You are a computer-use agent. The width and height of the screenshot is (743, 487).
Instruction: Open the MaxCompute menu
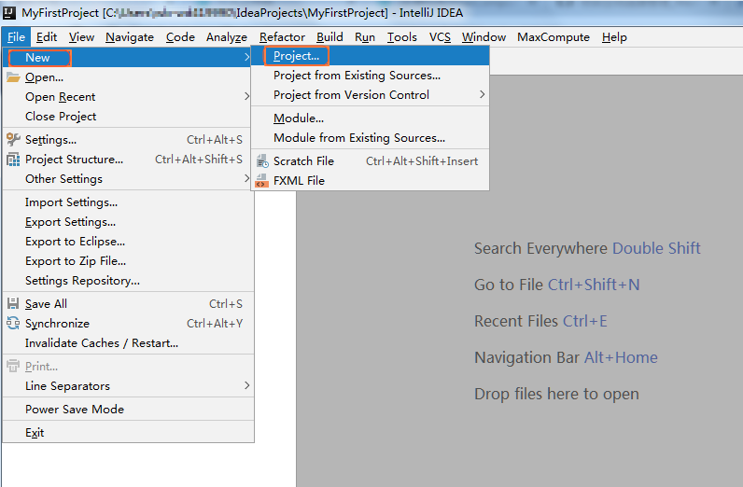coord(554,37)
